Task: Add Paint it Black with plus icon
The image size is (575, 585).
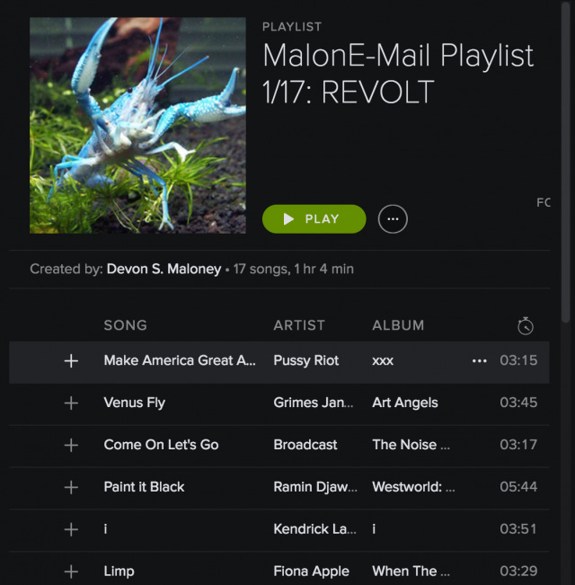Action: pyautogui.click(x=71, y=487)
